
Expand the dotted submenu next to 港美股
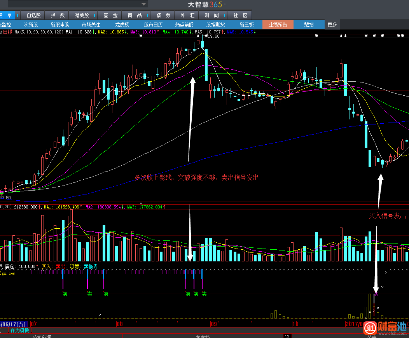pos(94,16)
